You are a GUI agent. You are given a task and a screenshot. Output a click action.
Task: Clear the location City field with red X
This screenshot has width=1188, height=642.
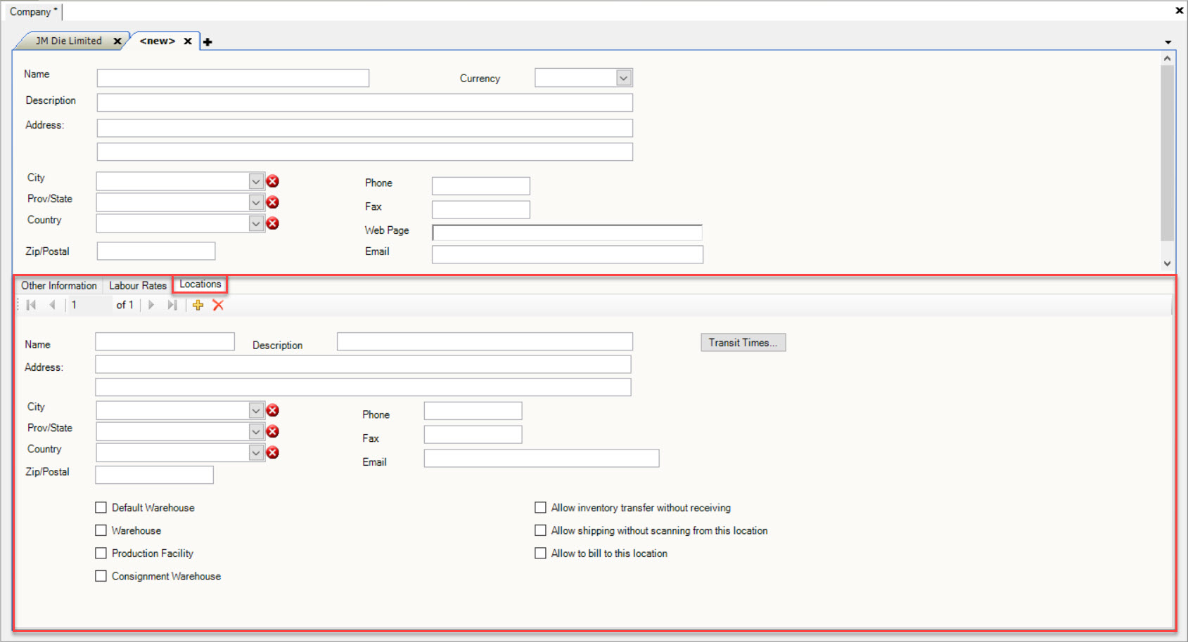[273, 410]
